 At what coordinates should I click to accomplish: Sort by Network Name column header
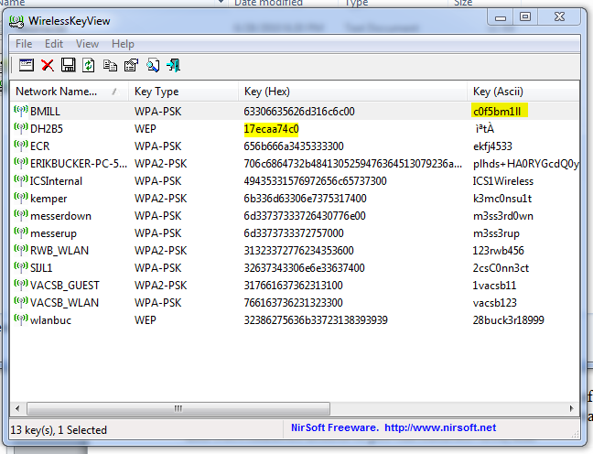[x=70, y=92]
